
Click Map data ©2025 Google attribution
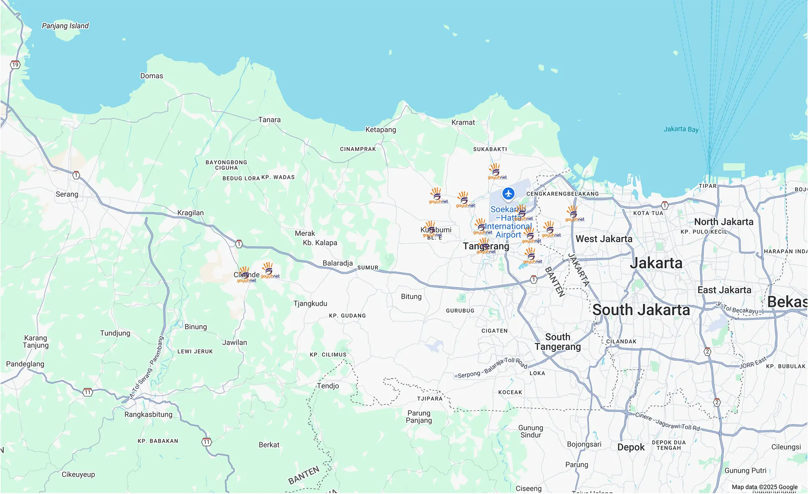765,487
